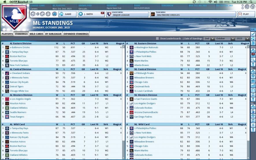Viewport: 256px width, 160px height.
Task: Click the magnifier icon in right sidebar
Action: [x=253, y=59]
